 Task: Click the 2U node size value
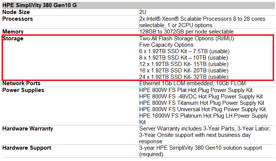coord(143,12)
